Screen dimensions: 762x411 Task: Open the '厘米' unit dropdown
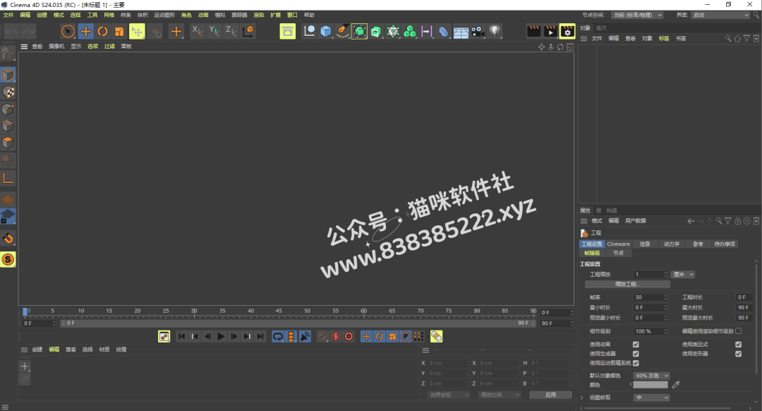point(683,274)
